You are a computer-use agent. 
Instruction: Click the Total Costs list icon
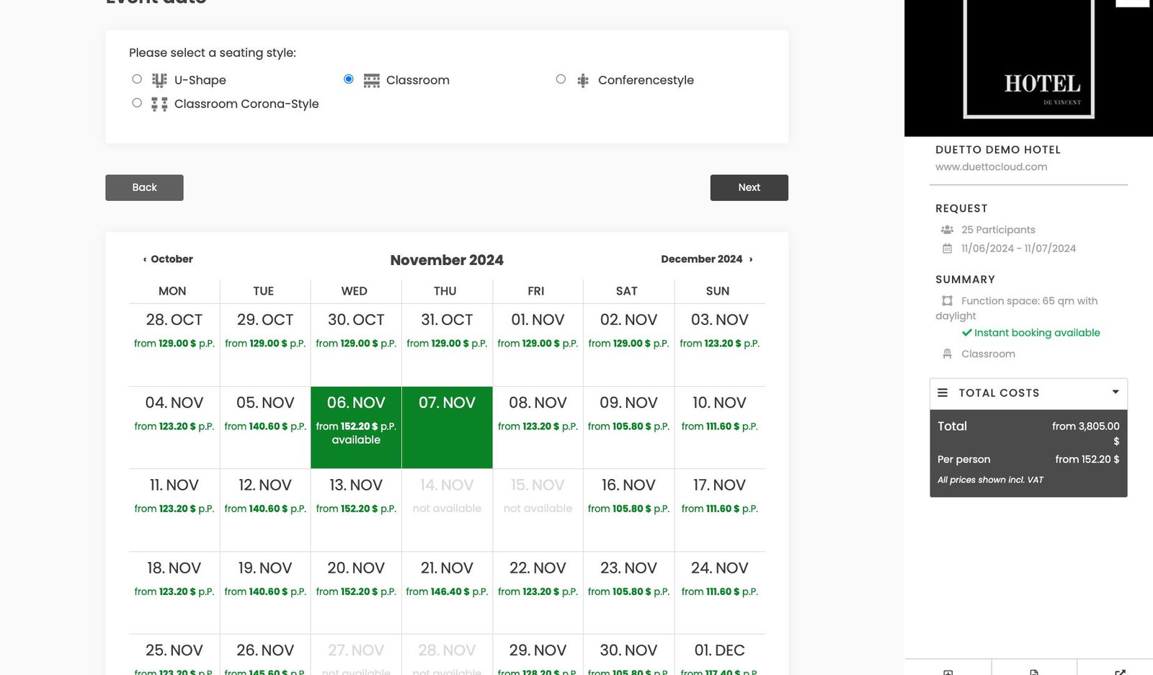[942, 393]
